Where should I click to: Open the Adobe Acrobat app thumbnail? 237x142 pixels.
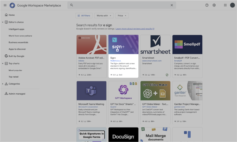click(92, 44)
